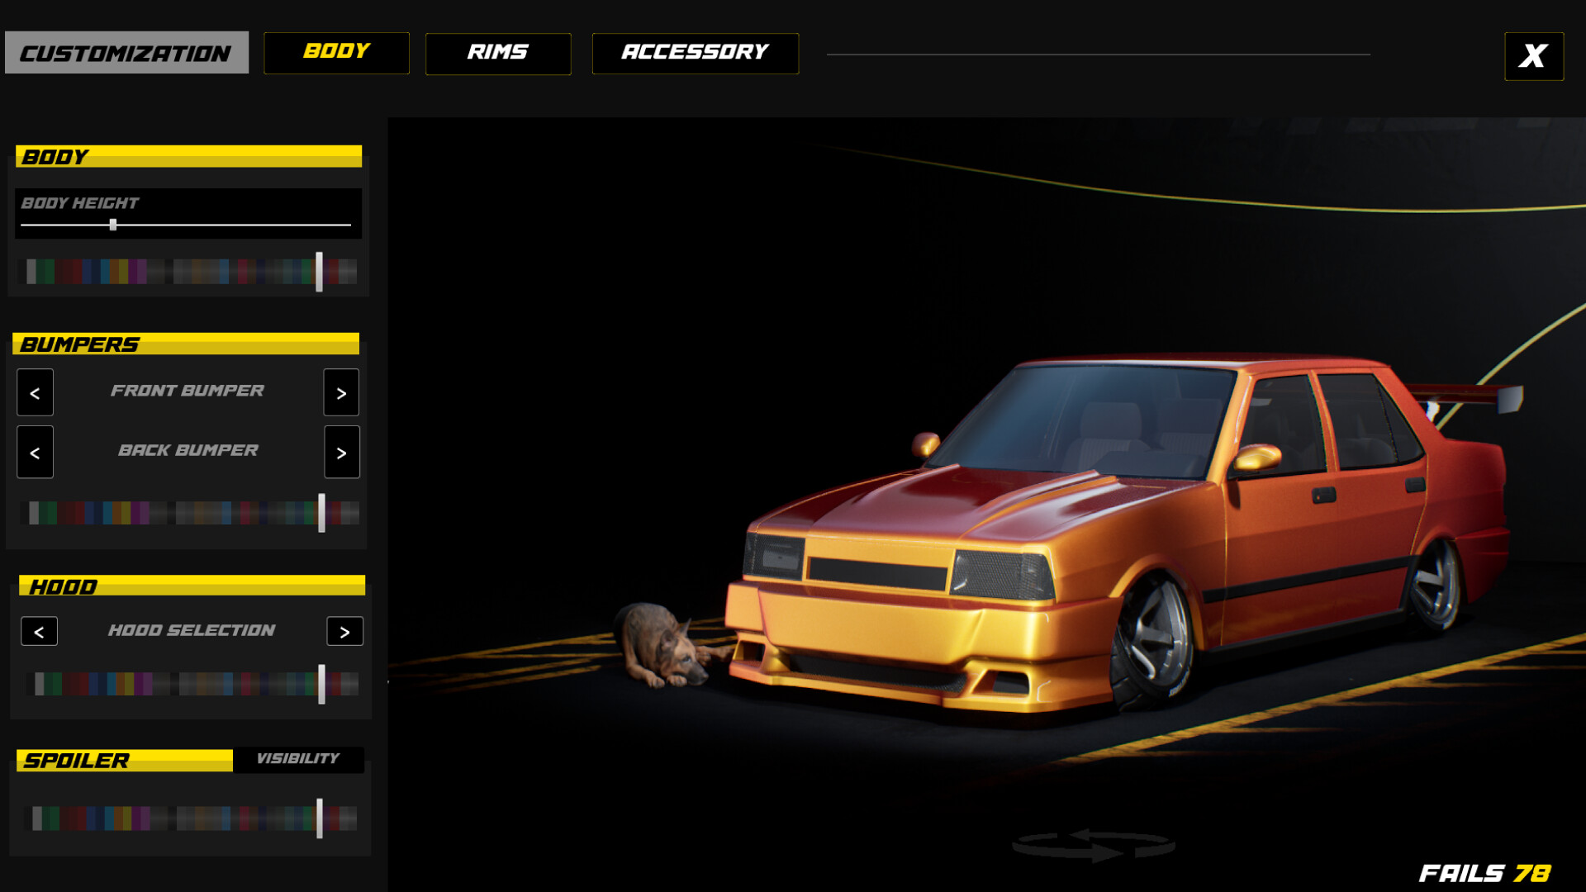1586x892 pixels.
Task: Choose next hood selection arrow
Action: point(344,632)
